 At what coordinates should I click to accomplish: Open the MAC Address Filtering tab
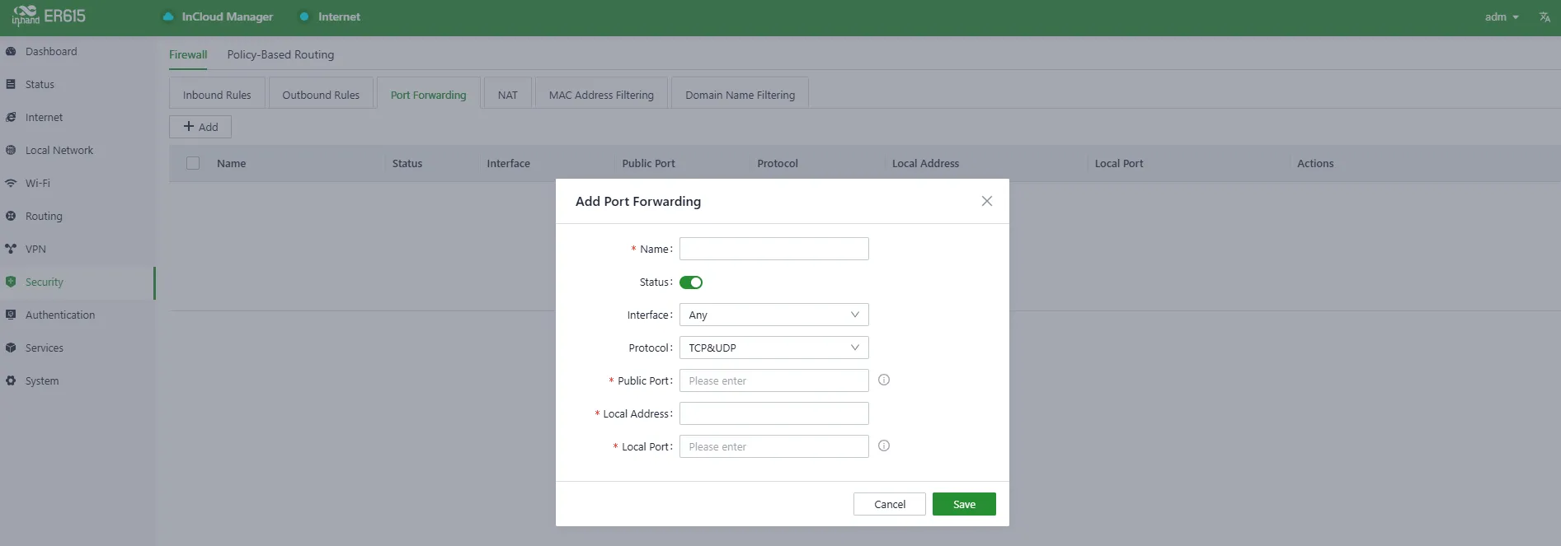(x=601, y=95)
